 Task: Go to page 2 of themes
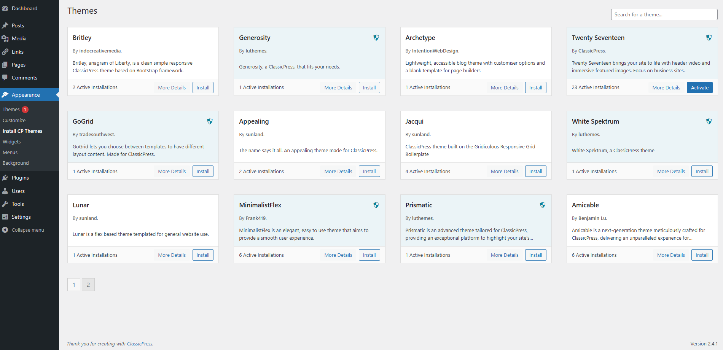click(88, 285)
